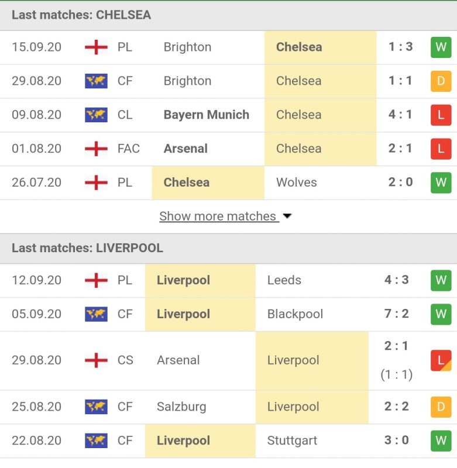Click the red L badge for Bayern Munich match
Viewport: 457px width, 468px height.
(441, 115)
